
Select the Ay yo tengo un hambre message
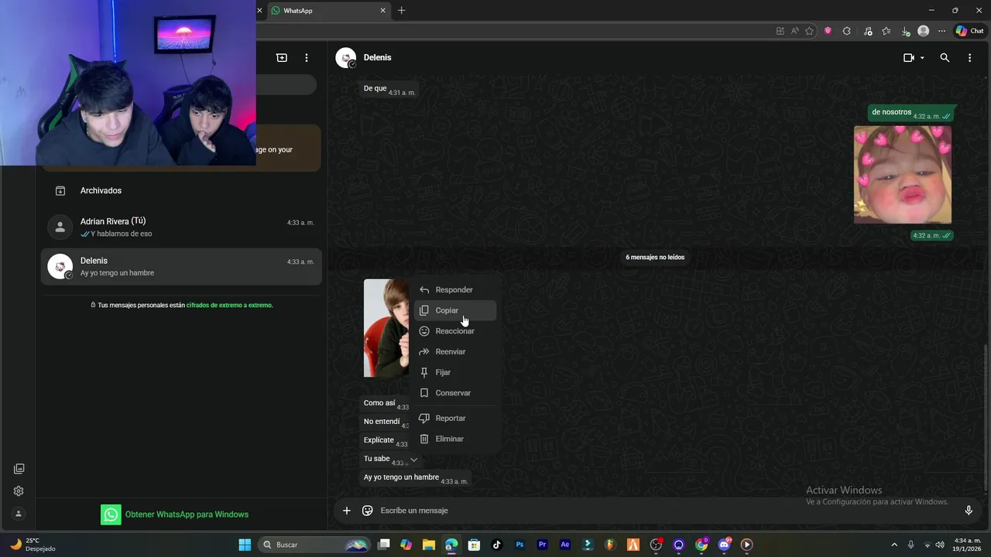[x=416, y=478]
